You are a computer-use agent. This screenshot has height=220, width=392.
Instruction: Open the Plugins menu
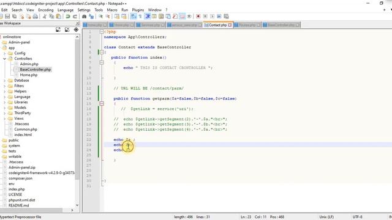point(138,10)
